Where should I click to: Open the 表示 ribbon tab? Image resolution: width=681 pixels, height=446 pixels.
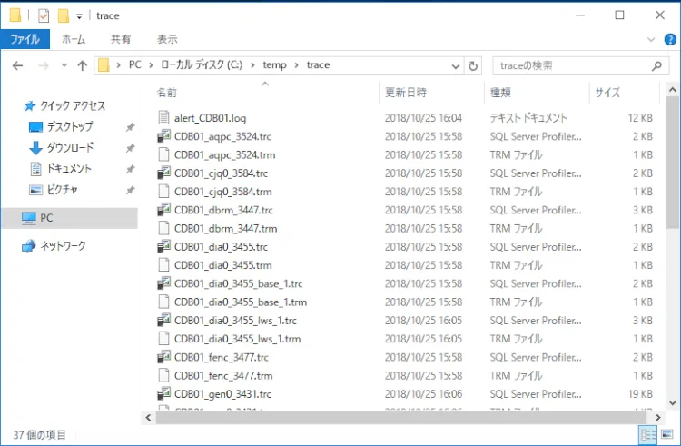[167, 39]
